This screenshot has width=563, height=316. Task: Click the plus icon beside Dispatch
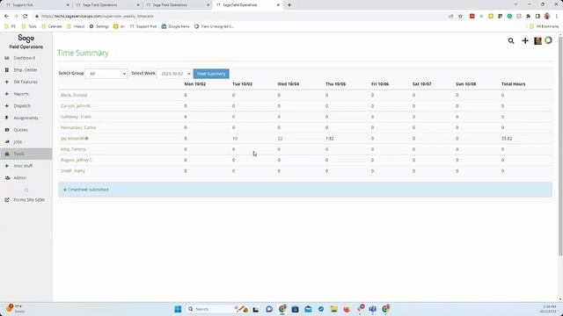click(7, 105)
